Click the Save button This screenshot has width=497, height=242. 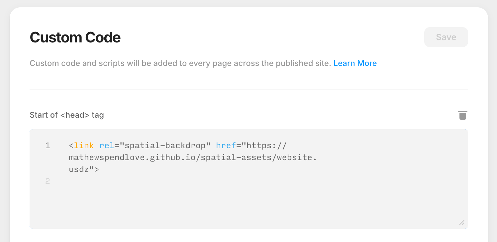(x=446, y=37)
